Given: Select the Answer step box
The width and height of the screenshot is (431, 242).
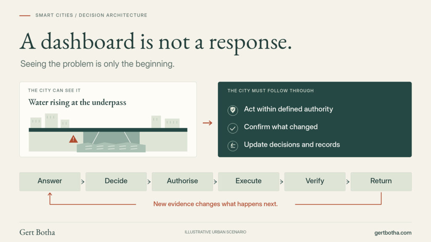Looking at the screenshot, I should (50, 181).
